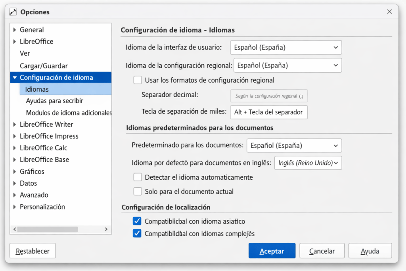
Task: Select Cargar/Guardar in the sidebar
Action: click(44, 66)
